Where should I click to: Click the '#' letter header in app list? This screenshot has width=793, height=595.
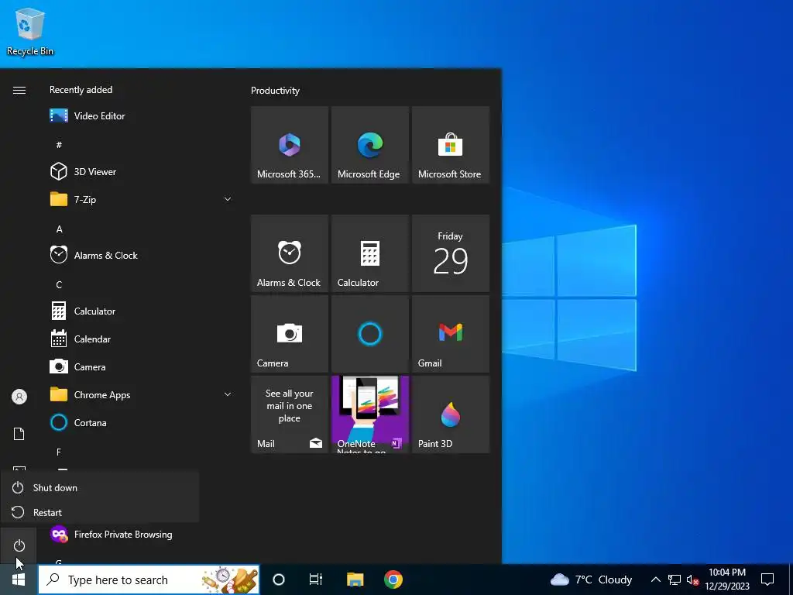(x=59, y=145)
